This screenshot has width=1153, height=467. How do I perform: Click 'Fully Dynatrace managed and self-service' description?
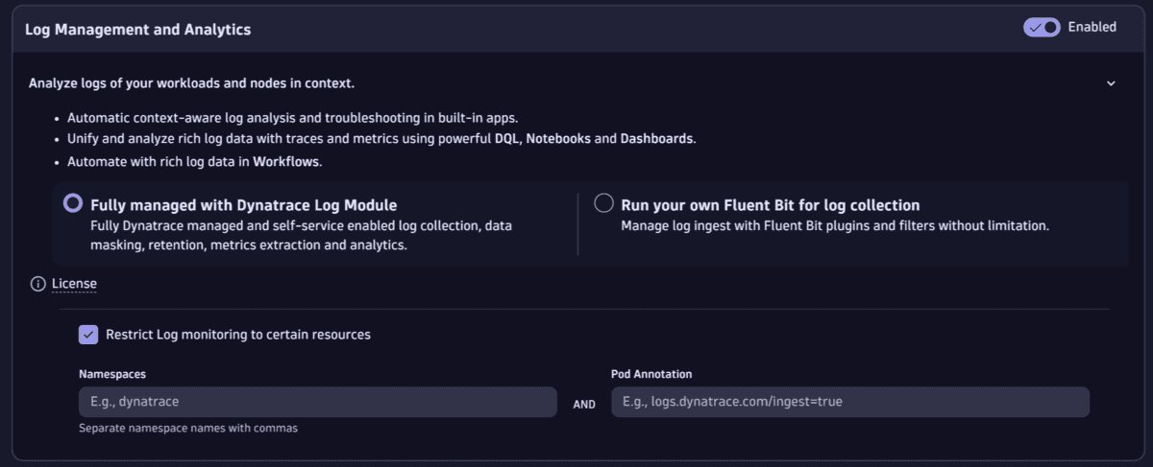(x=301, y=236)
